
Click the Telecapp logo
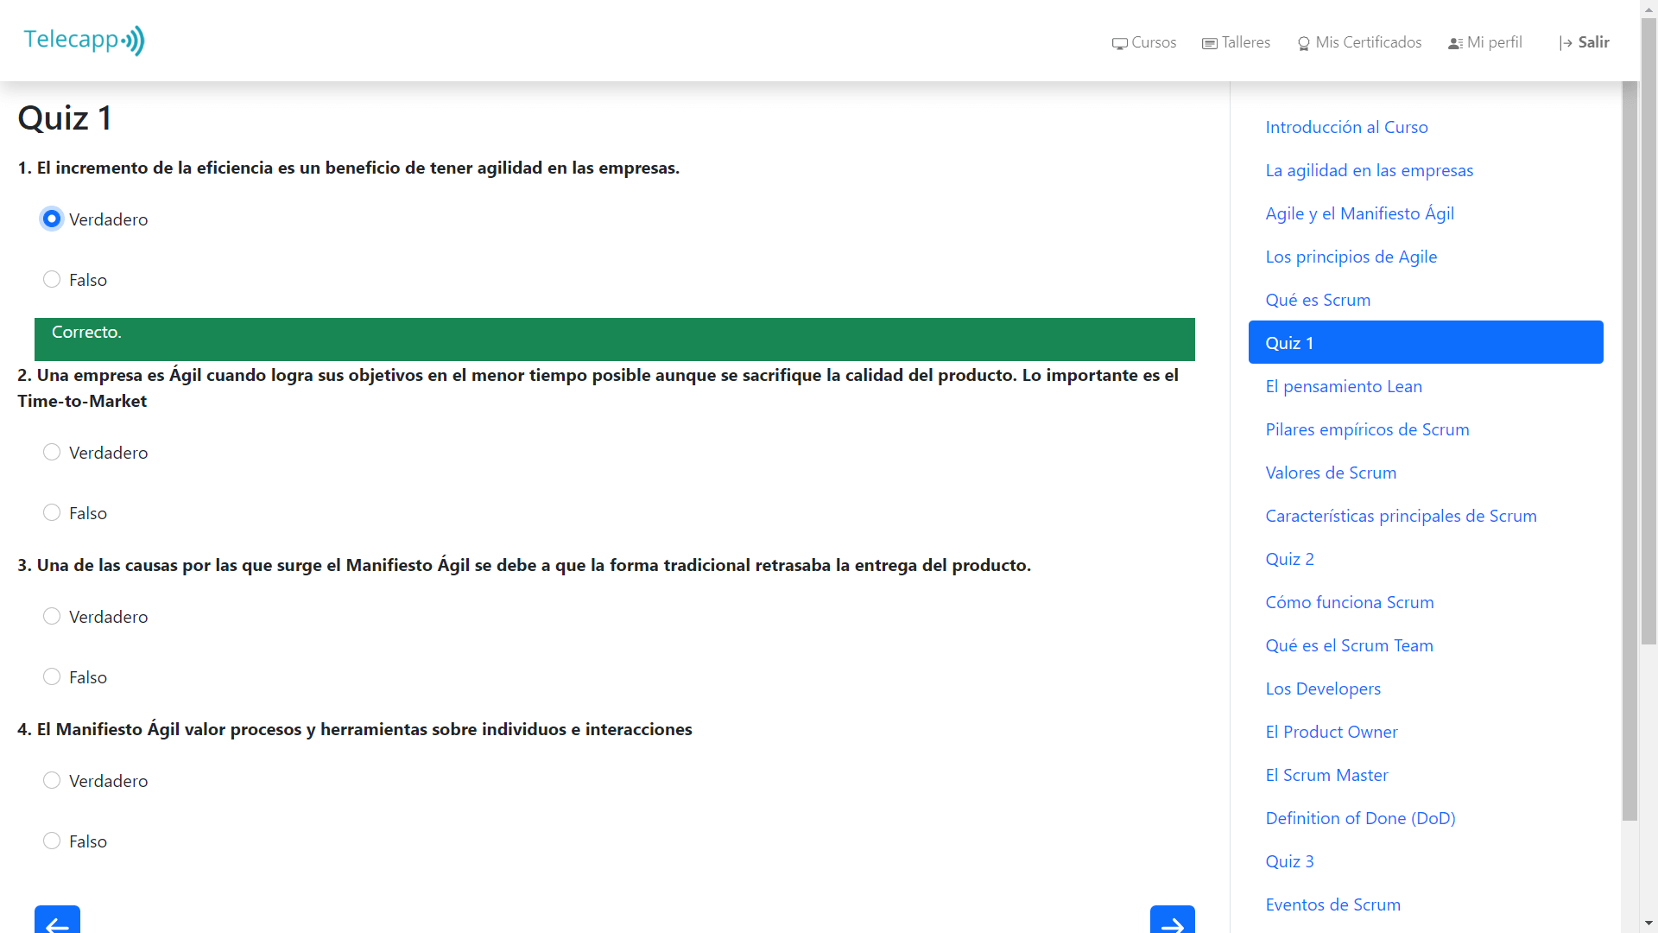coord(84,41)
